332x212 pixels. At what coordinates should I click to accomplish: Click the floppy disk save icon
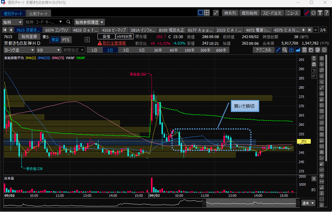(x=304, y=50)
